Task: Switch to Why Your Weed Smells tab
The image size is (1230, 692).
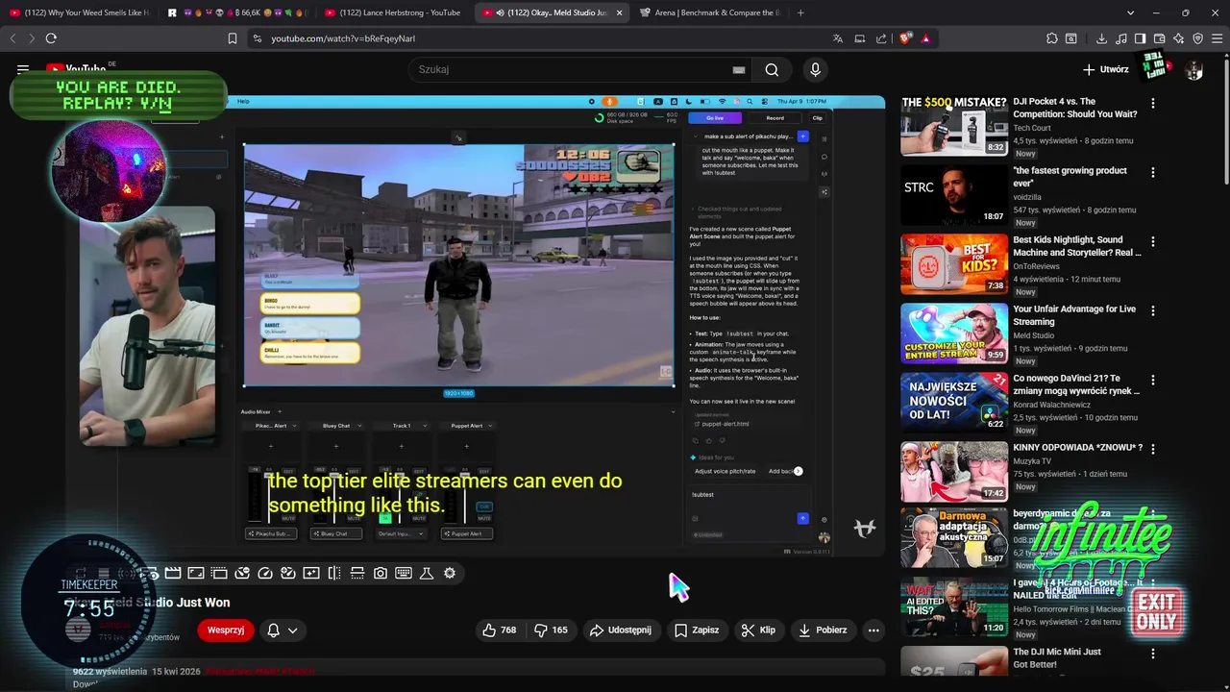Action: click(x=79, y=12)
